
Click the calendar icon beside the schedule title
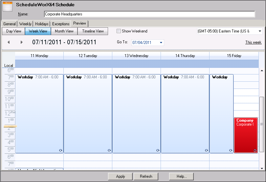[8, 6]
